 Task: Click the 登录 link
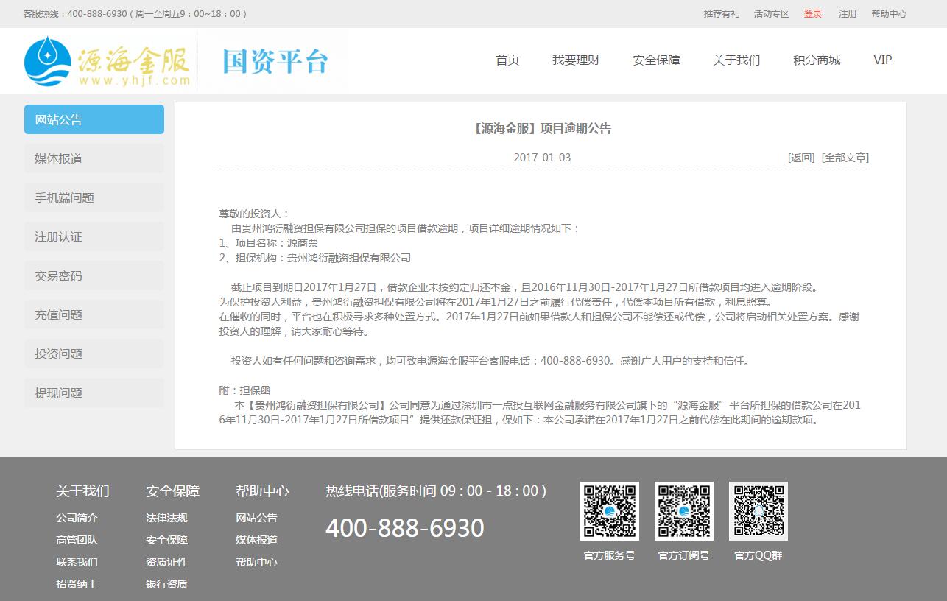812,13
